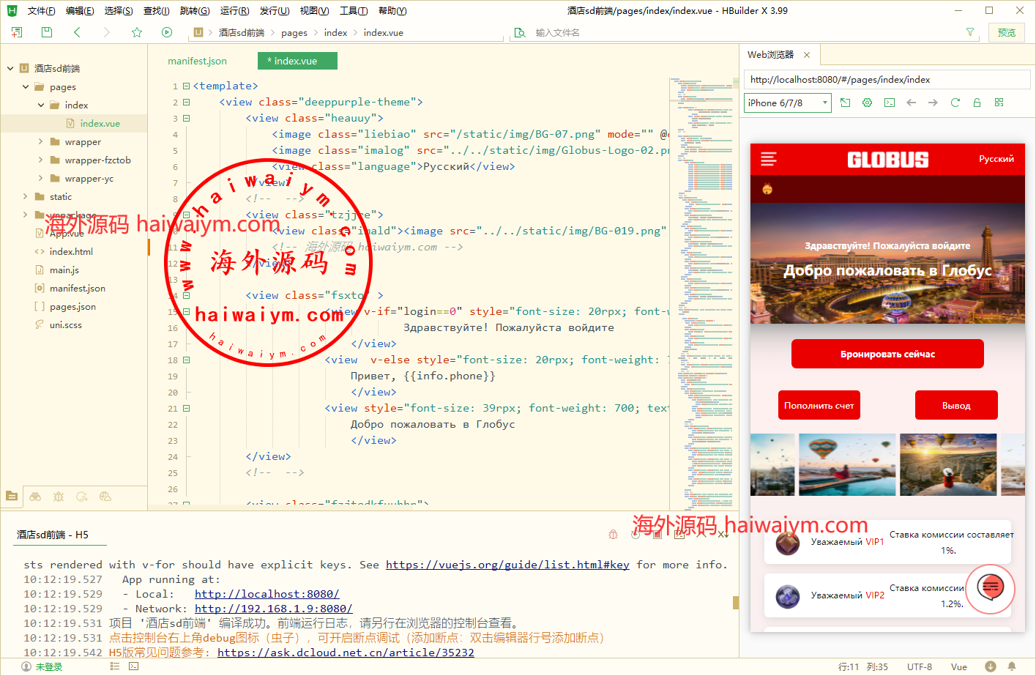Open browser preview settings gear

click(867, 103)
